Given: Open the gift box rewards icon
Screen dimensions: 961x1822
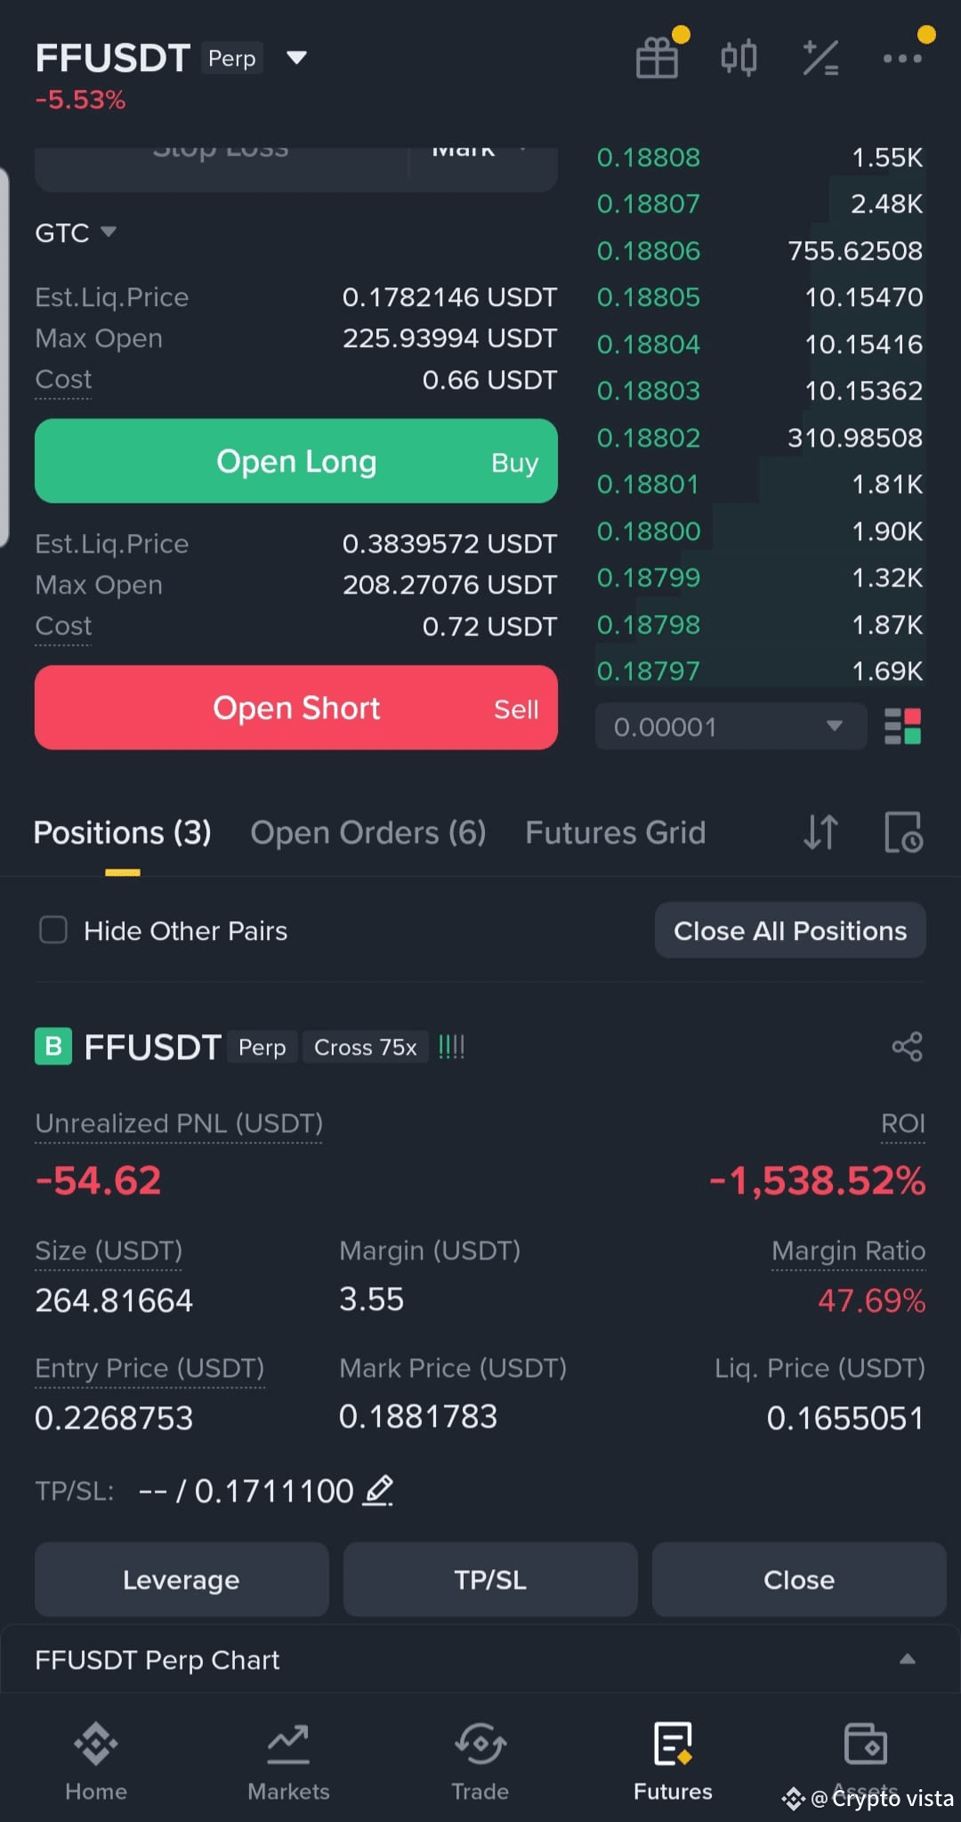Looking at the screenshot, I should (x=658, y=58).
